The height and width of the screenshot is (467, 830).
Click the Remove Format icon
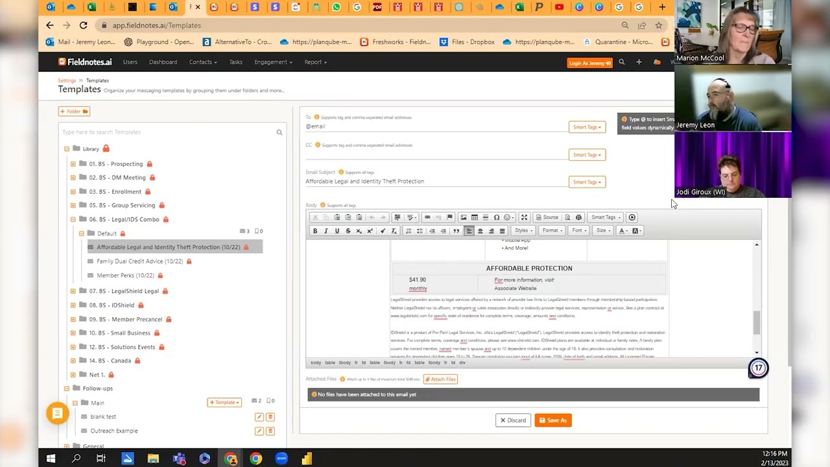(394, 231)
